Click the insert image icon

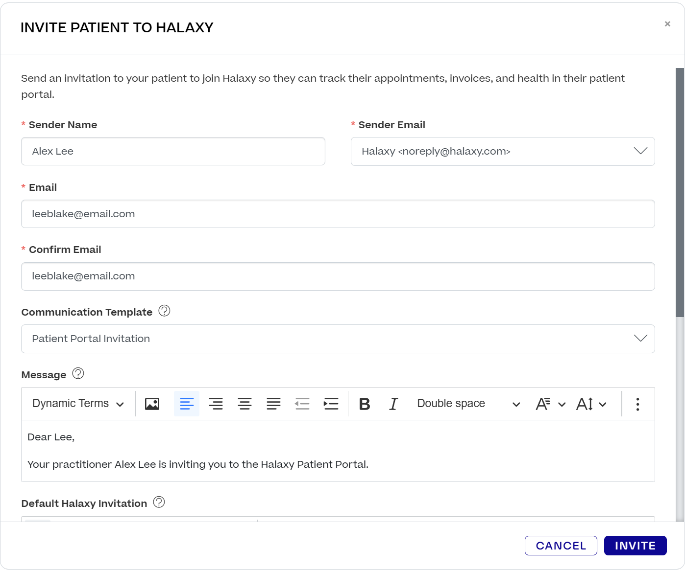point(152,403)
